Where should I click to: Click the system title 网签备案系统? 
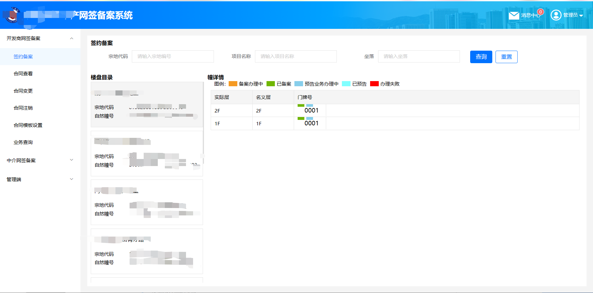point(106,15)
